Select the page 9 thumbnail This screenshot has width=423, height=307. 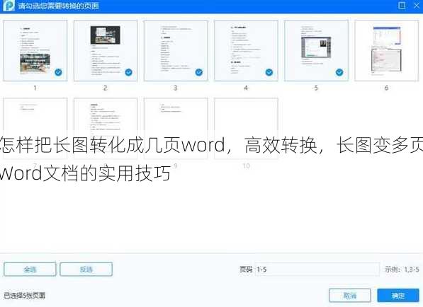pyautogui.click(x=176, y=128)
